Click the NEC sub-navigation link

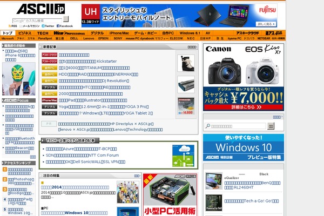(x=191, y=38)
